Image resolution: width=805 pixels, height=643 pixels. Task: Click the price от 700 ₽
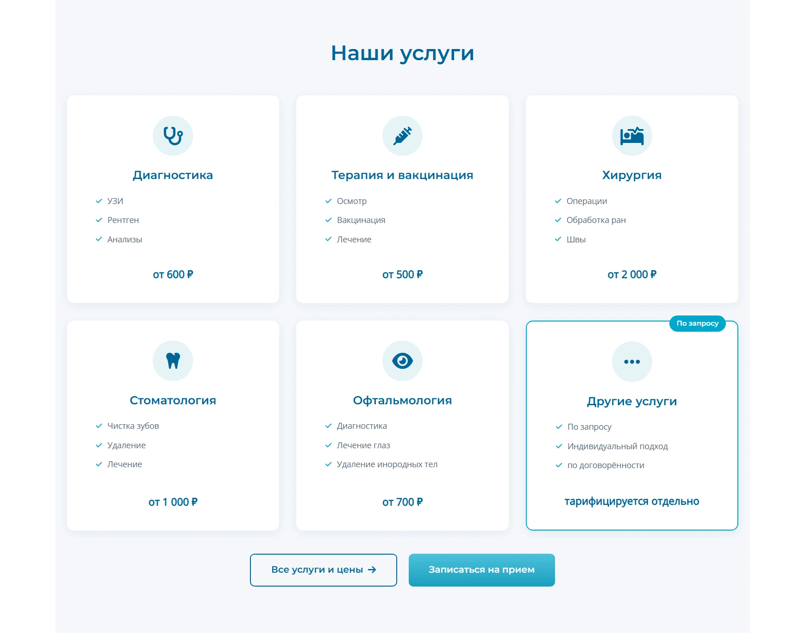pos(402,502)
